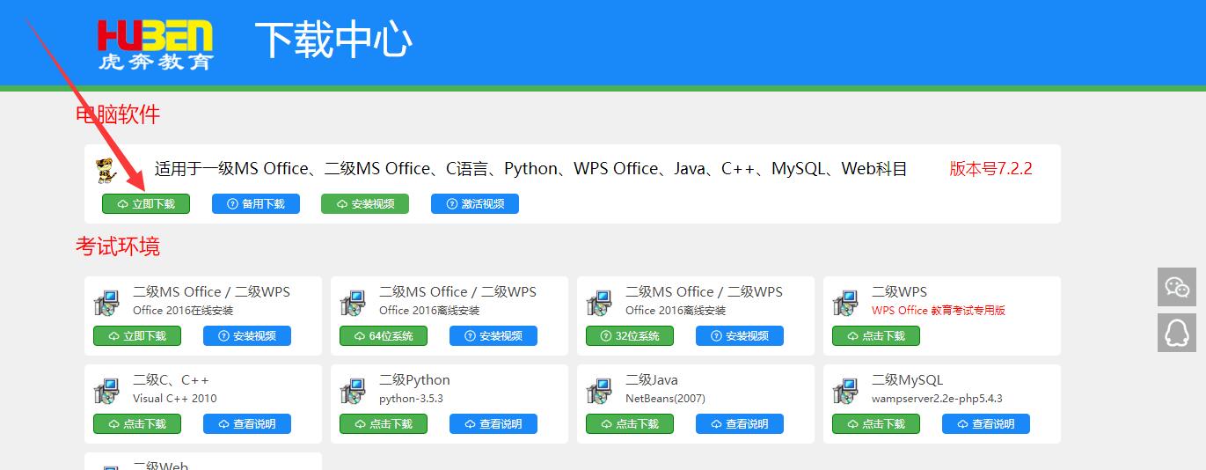
Task: Click installer icon of 二级Python card
Action: pos(353,390)
